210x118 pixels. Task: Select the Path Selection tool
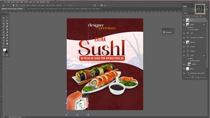tap(7, 41)
